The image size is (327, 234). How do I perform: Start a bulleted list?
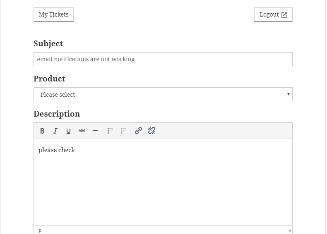pyautogui.click(x=111, y=131)
